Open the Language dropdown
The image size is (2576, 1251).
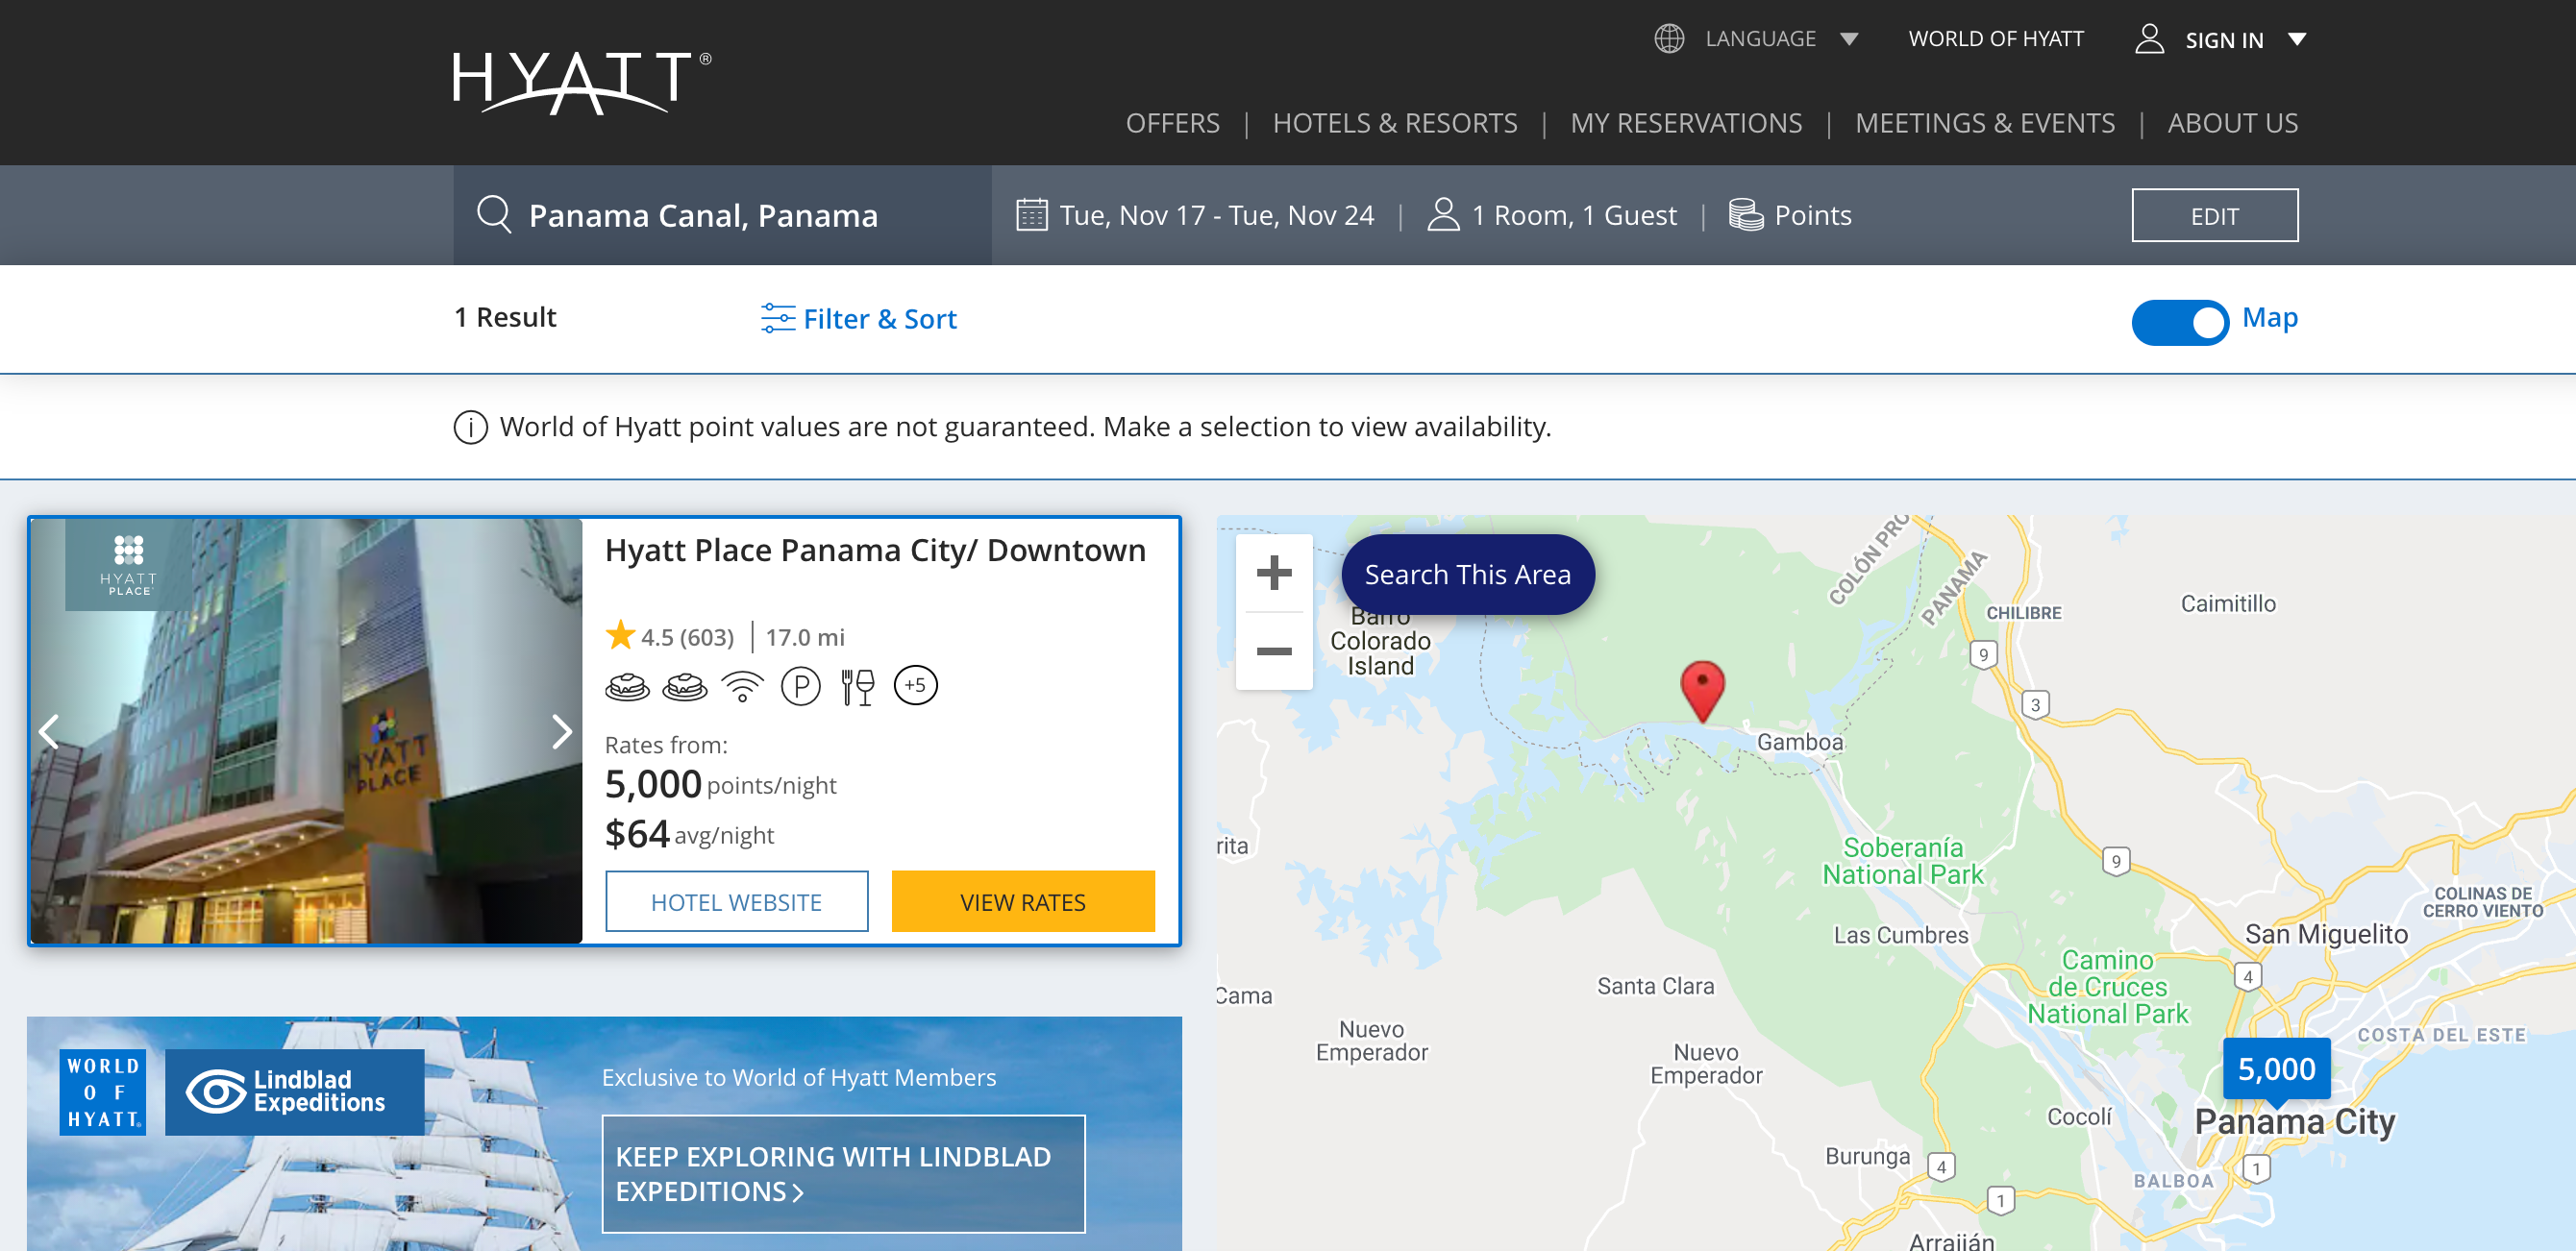[1758, 39]
